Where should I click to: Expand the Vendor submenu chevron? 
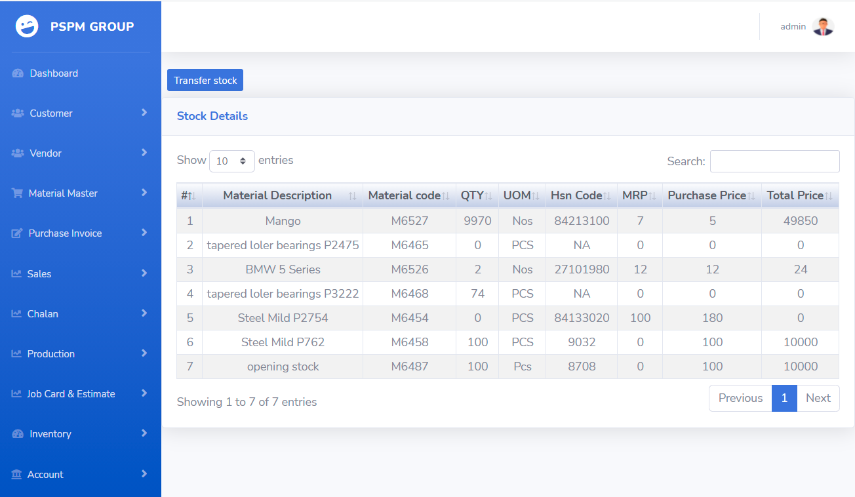coord(144,153)
